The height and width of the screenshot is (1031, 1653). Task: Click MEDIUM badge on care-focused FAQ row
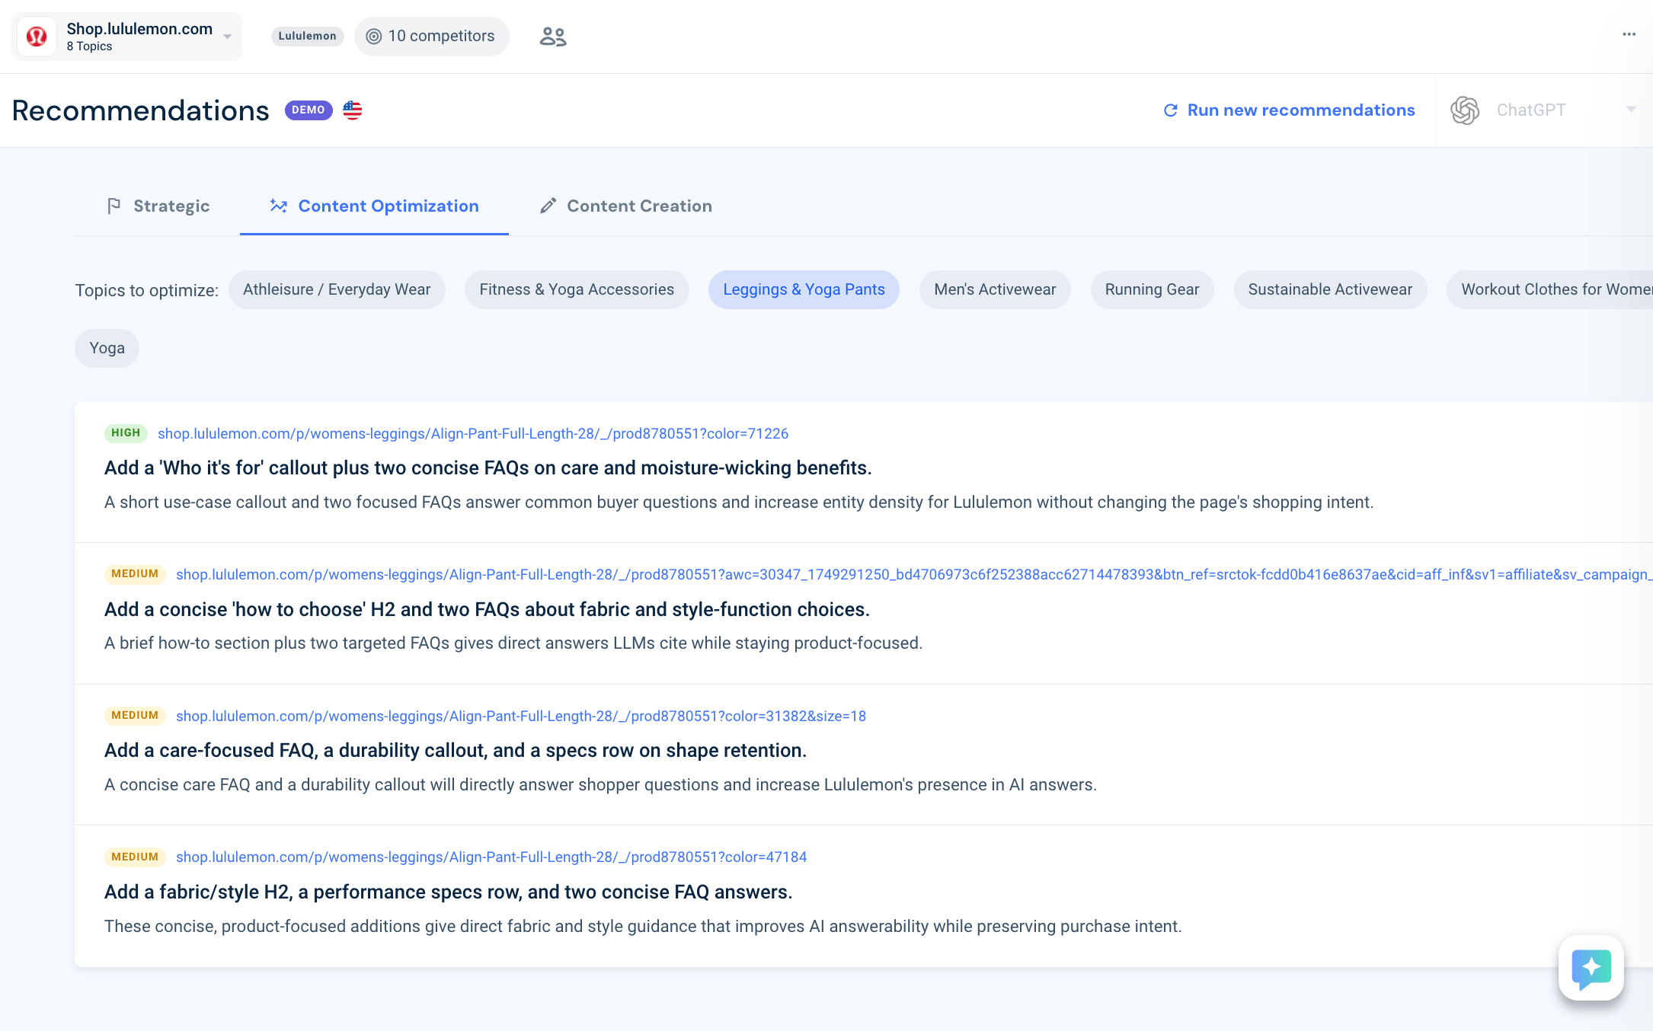[135, 715]
